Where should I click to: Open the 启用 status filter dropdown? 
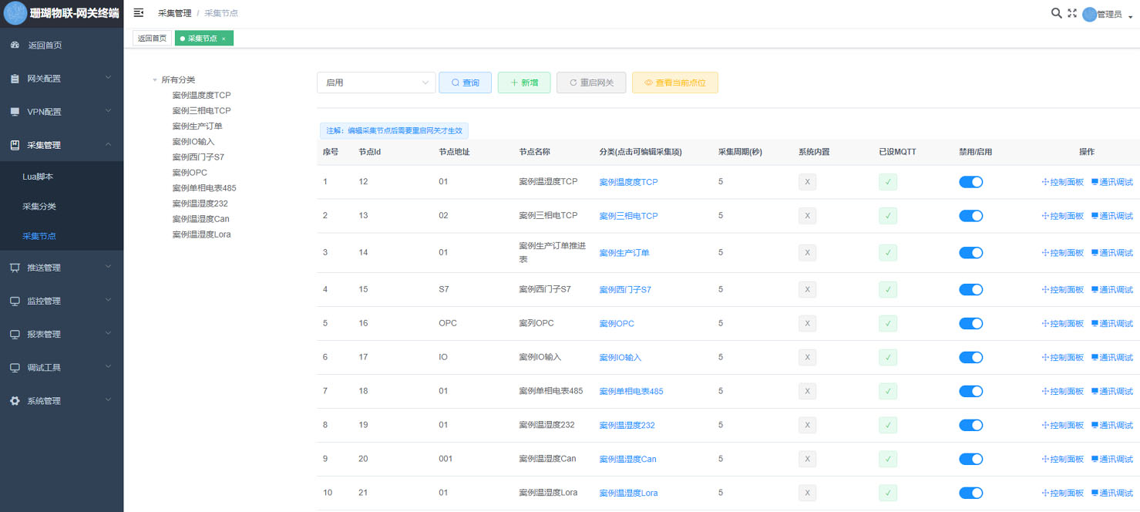[376, 83]
